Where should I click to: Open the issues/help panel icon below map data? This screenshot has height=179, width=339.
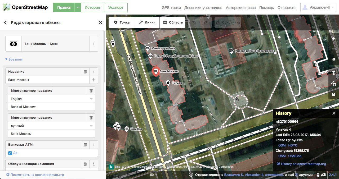coord(334,94)
